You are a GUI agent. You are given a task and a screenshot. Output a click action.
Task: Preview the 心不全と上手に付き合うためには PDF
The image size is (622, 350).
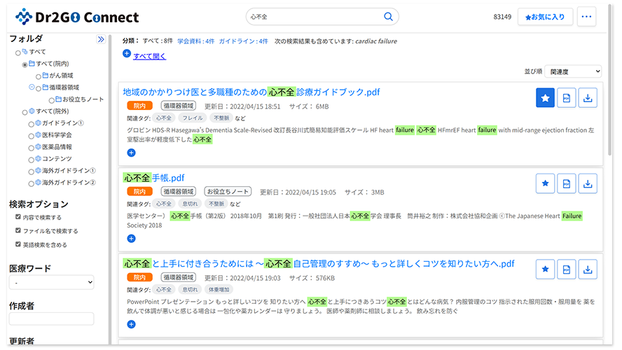coord(567,269)
